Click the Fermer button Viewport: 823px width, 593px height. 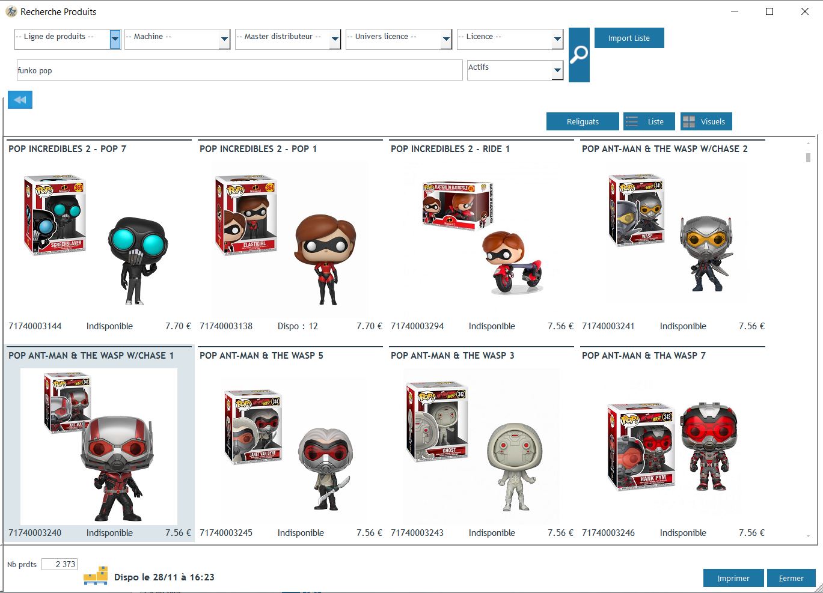click(791, 578)
